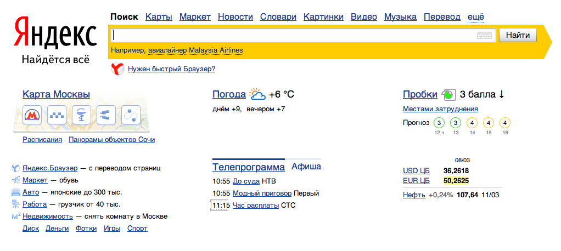Open the pharmacy icon under Карта Москвы
This screenshot has height=251, width=561.
[x=81, y=116]
